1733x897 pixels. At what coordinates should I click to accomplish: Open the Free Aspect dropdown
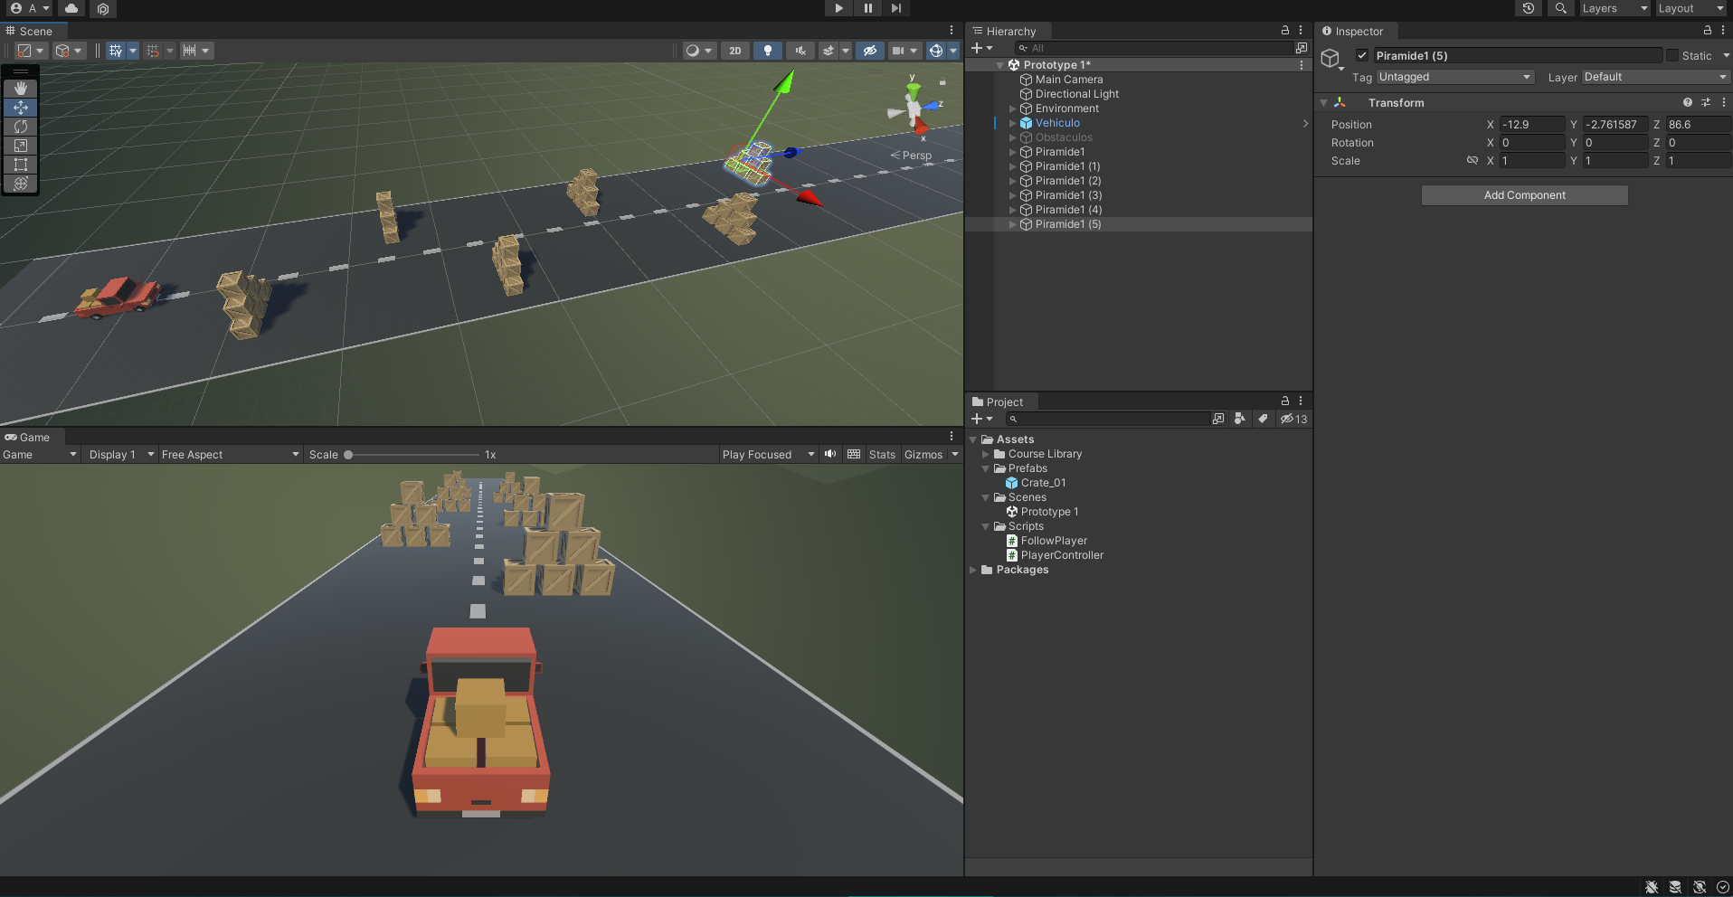(230, 454)
